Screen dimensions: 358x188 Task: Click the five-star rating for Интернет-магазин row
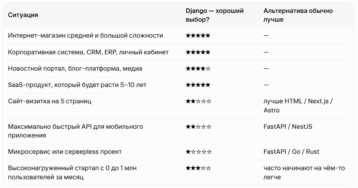[x=198, y=35]
